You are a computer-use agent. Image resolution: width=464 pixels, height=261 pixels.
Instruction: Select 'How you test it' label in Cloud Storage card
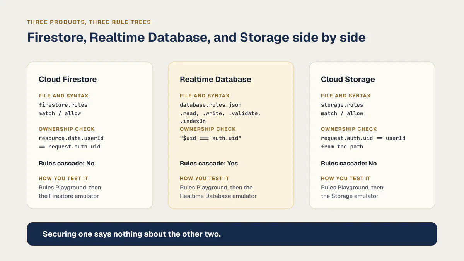[x=346, y=178]
